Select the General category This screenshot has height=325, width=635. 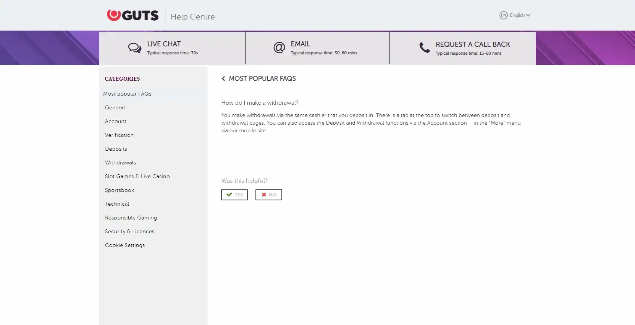(x=115, y=107)
